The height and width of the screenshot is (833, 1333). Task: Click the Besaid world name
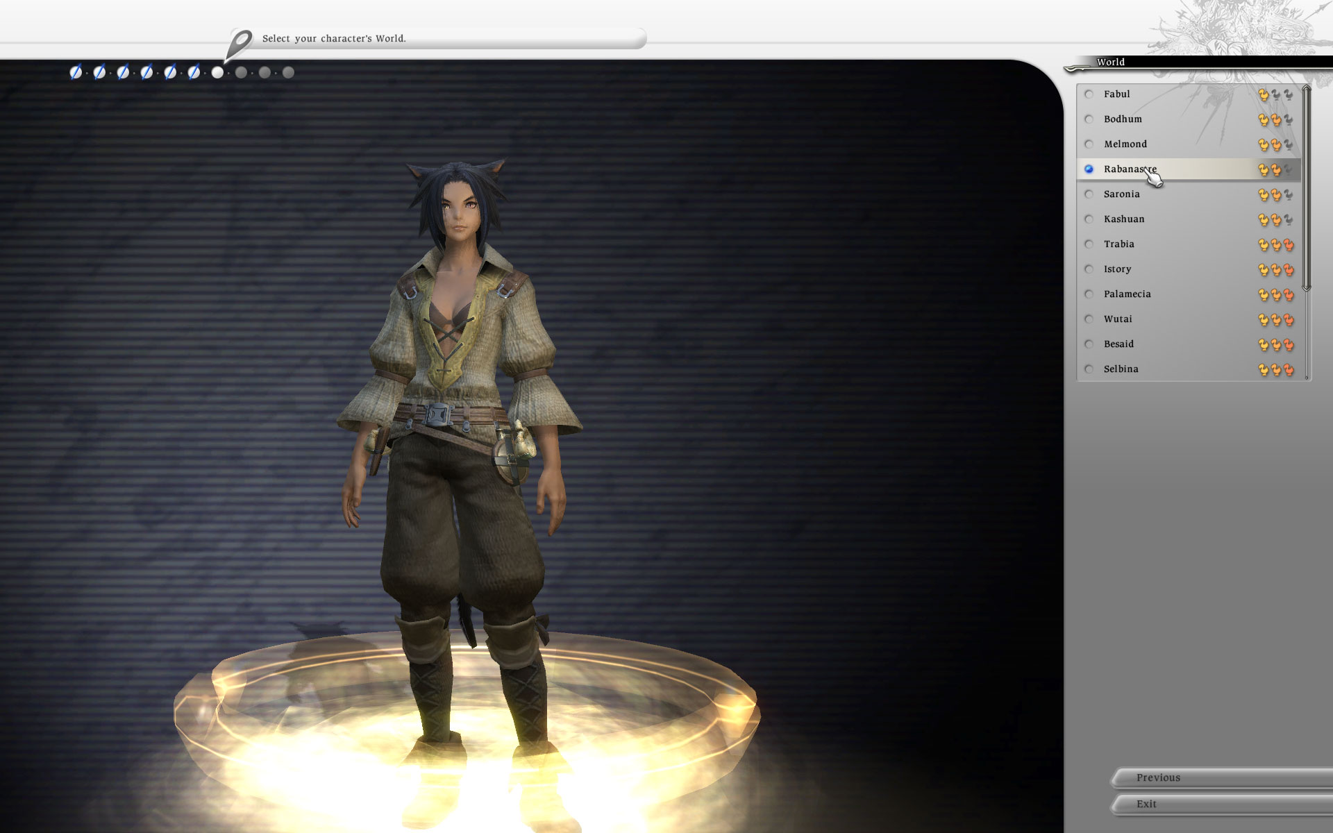(1118, 344)
